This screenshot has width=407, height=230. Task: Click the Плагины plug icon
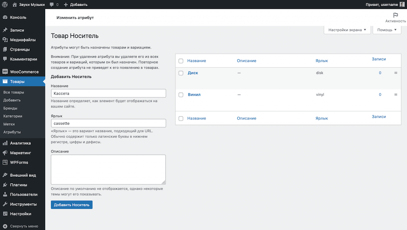[x=5, y=185]
